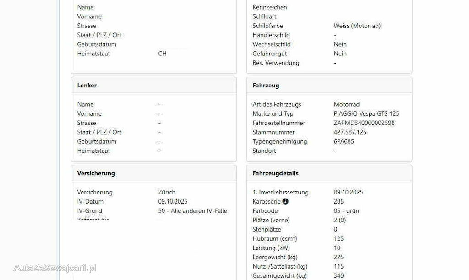This screenshot has width=469, height=280.
Task: Click the Stammnummer value 427.587.125
Action: (x=350, y=132)
